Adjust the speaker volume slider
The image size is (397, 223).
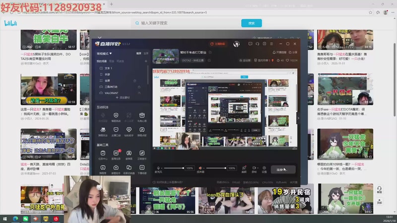point(216,168)
